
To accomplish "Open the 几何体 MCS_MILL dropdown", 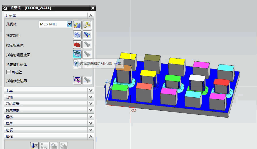I will pos(69,24).
